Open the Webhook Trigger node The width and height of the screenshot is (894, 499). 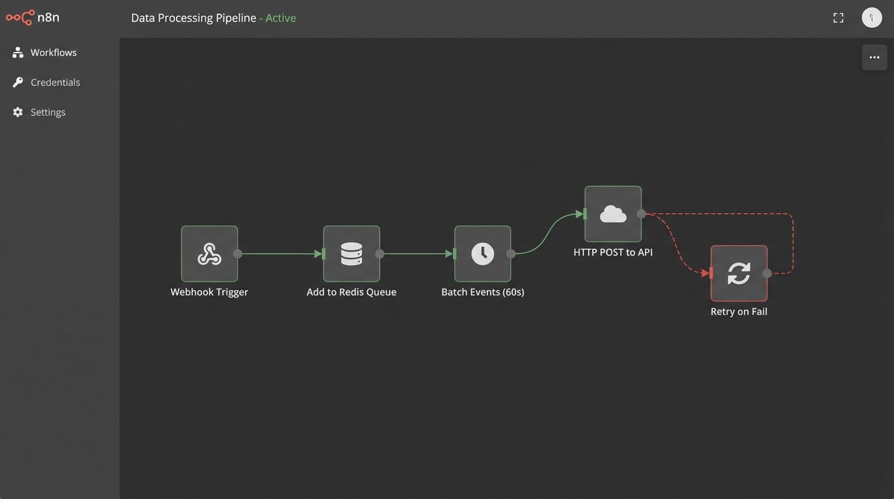209,254
